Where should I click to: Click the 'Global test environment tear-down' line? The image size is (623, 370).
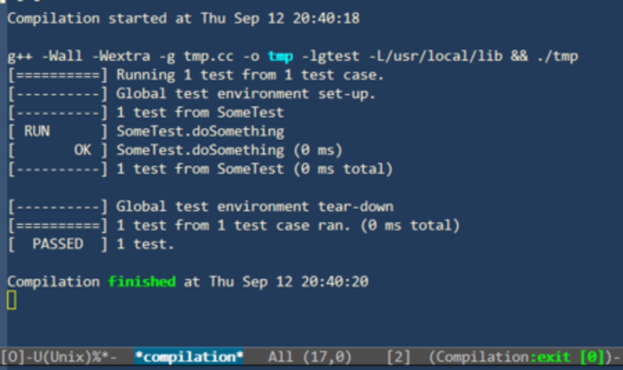200,207
